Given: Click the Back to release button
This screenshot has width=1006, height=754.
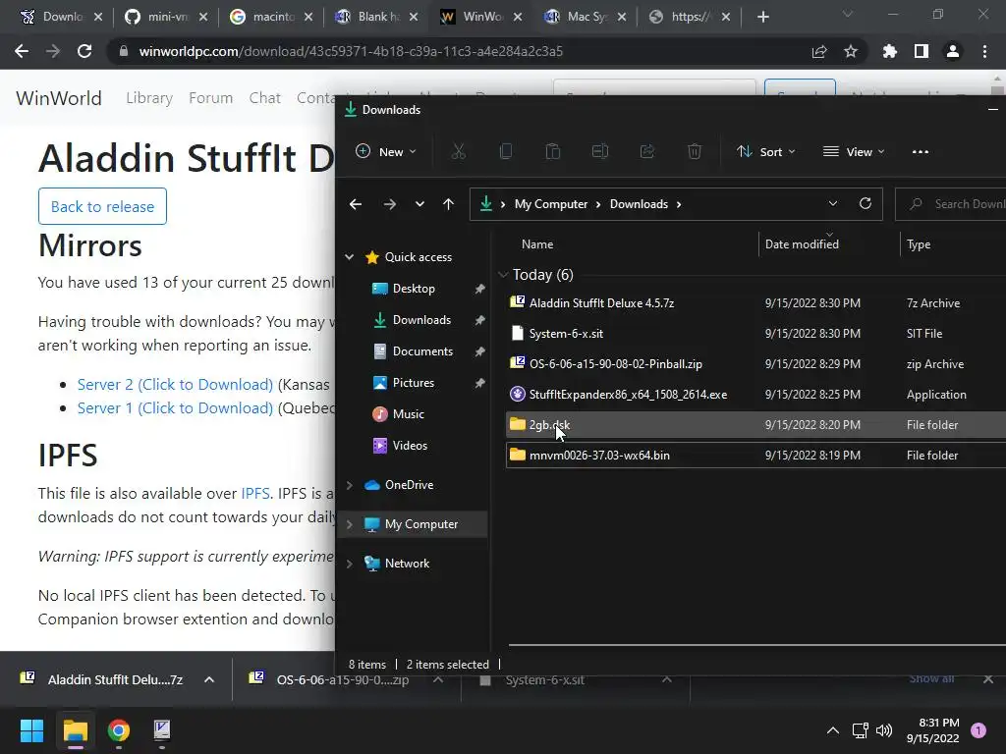Looking at the screenshot, I should [x=102, y=206].
